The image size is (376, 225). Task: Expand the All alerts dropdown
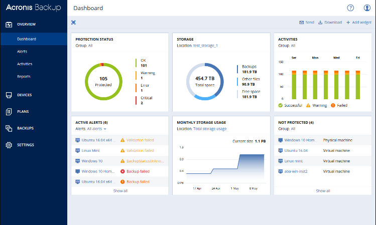click(x=97, y=129)
